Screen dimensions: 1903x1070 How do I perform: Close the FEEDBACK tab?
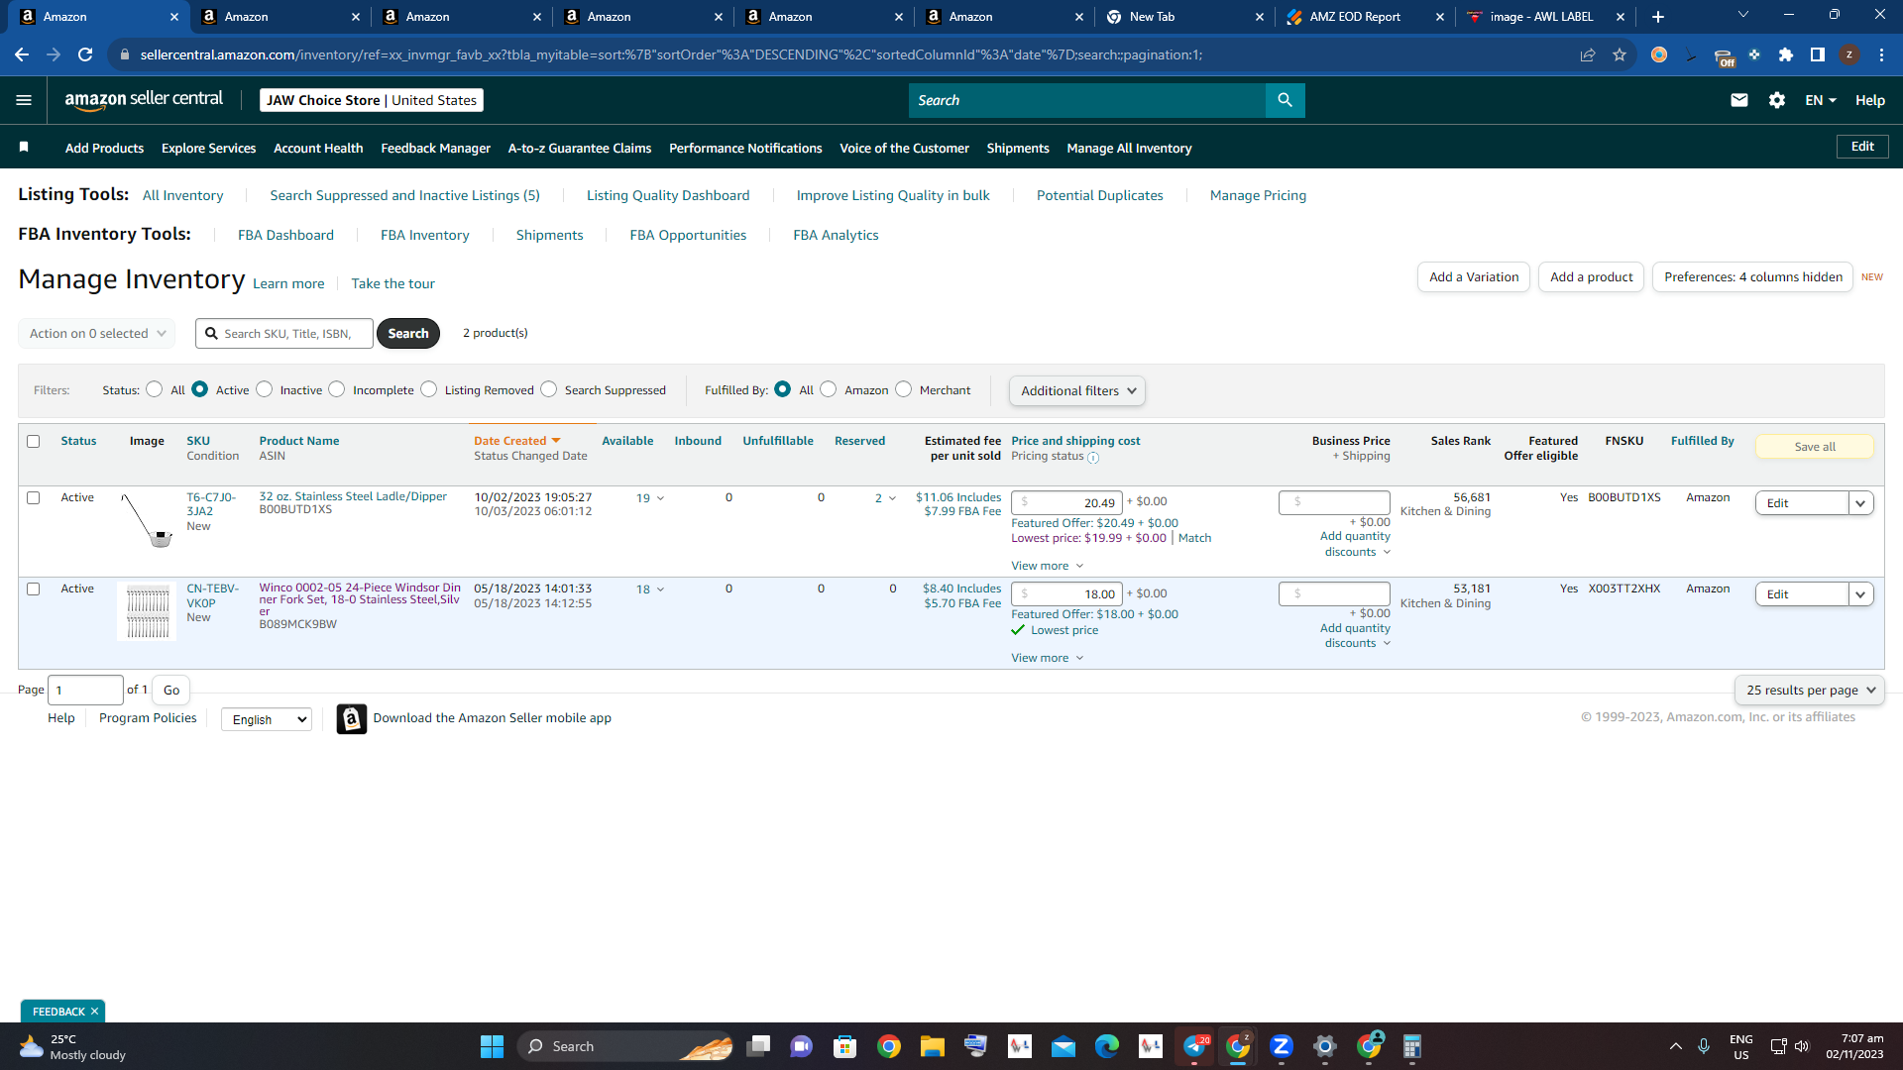tap(94, 1012)
